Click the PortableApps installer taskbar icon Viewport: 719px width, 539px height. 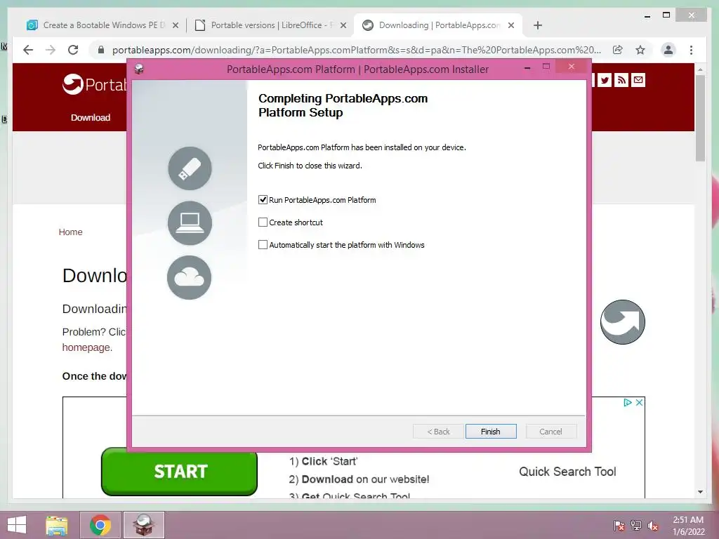143,525
